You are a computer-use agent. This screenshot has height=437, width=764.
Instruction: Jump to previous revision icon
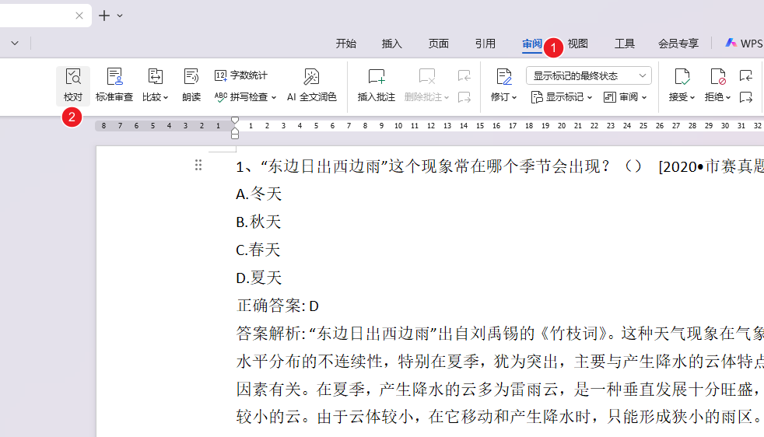point(746,75)
